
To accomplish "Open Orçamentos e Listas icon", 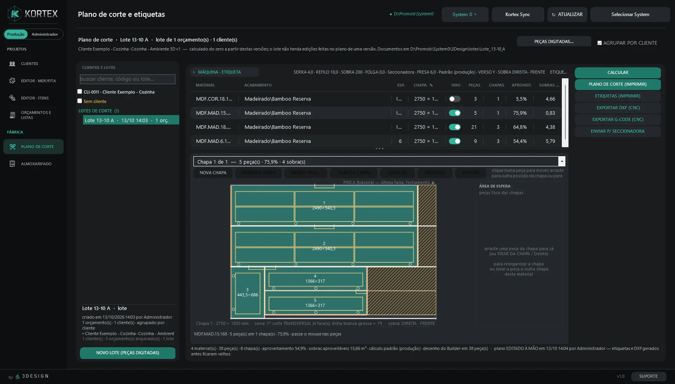I will (13, 115).
